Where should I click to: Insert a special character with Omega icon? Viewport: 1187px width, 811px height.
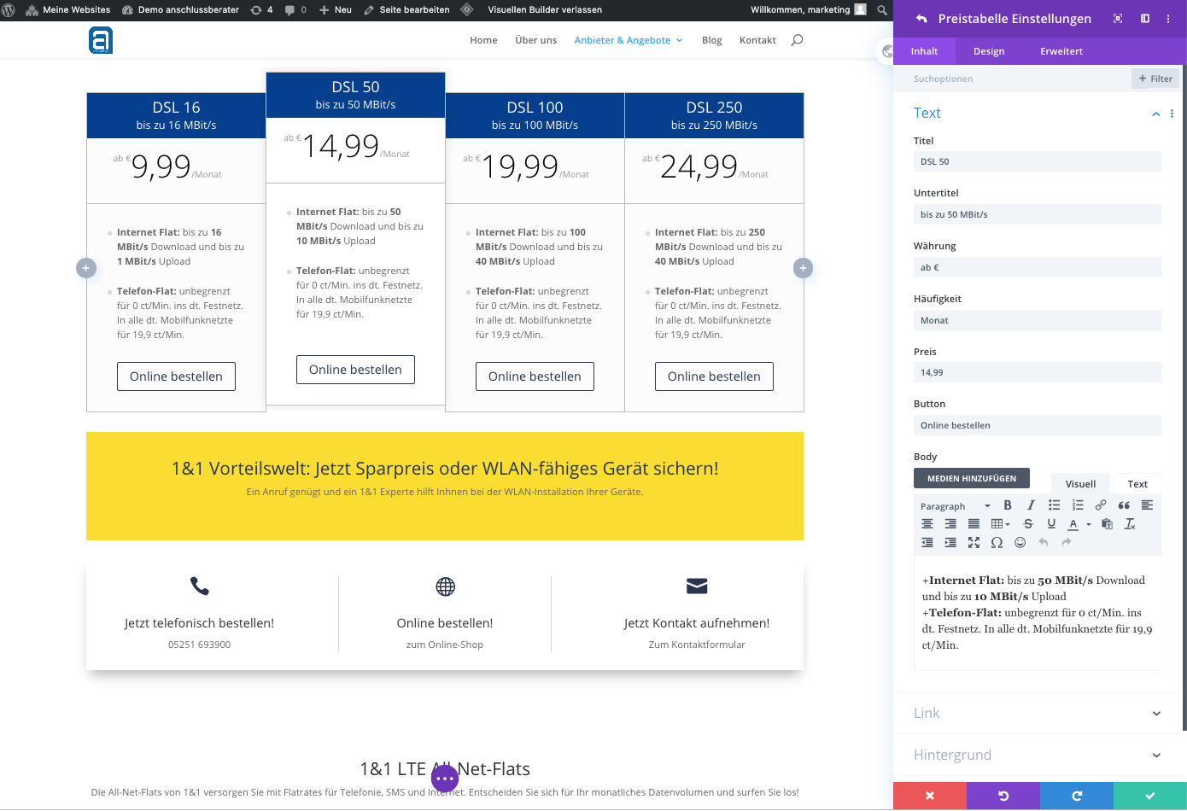coord(997,543)
